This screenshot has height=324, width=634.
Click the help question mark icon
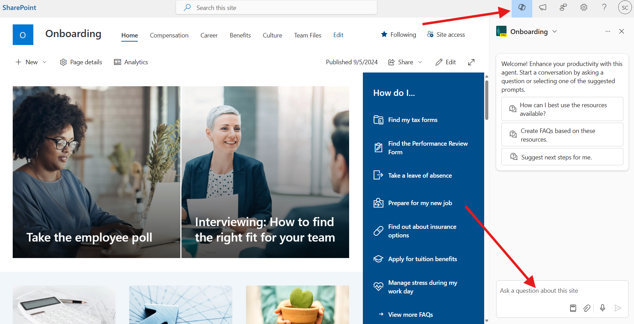[x=604, y=8]
